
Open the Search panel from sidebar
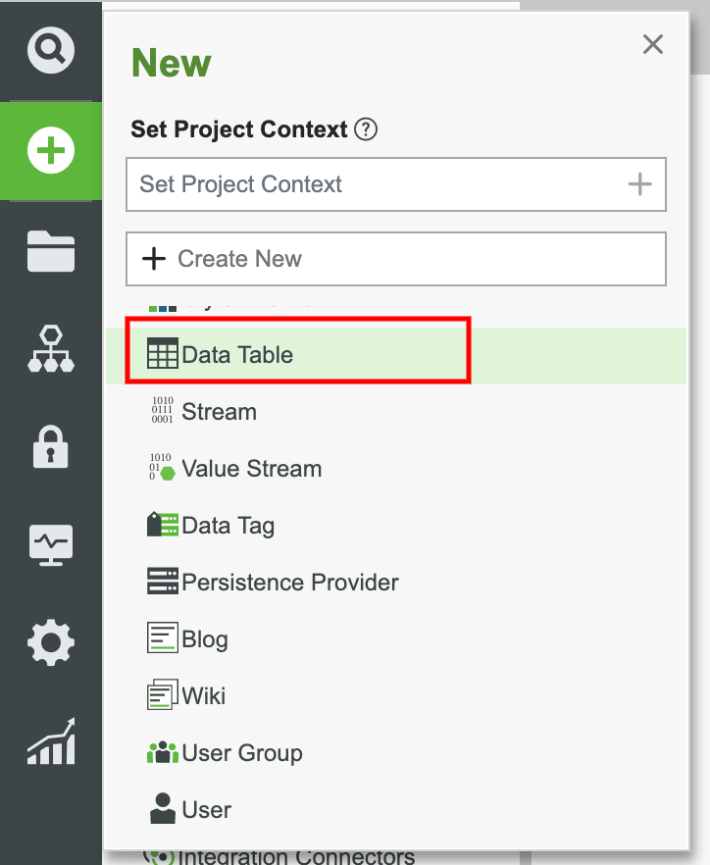tap(51, 48)
